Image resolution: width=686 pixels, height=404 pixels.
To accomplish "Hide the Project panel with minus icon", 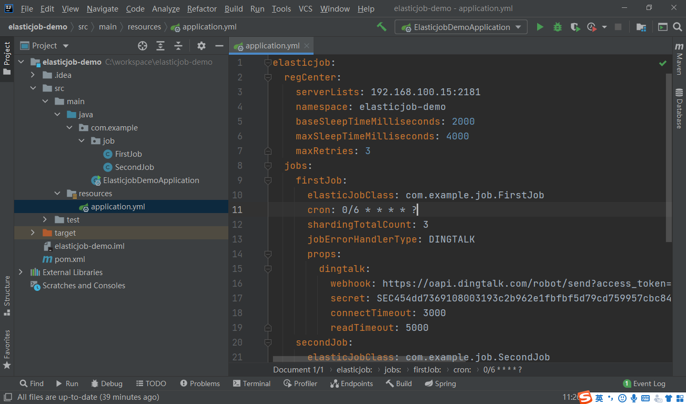I will coord(219,46).
